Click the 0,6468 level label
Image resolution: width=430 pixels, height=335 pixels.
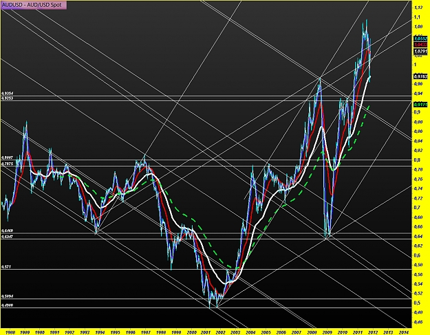[x=8, y=231]
